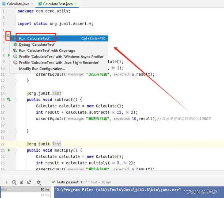Click '@org.junit.Test' annotation on line 22
224x198 pixels.
click(44, 144)
